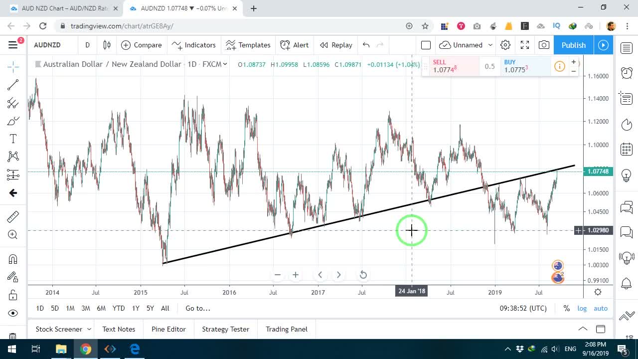The image size is (638, 359).
Task: Open the pitchfork tools group
Action: [x=13, y=103]
